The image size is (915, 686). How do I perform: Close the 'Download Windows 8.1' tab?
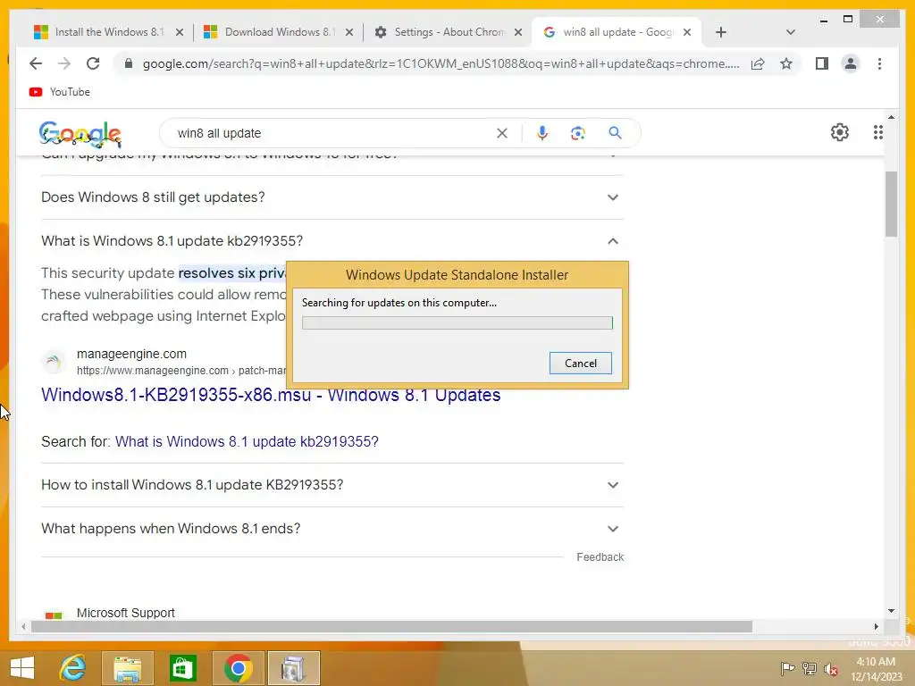coord(349,32)
